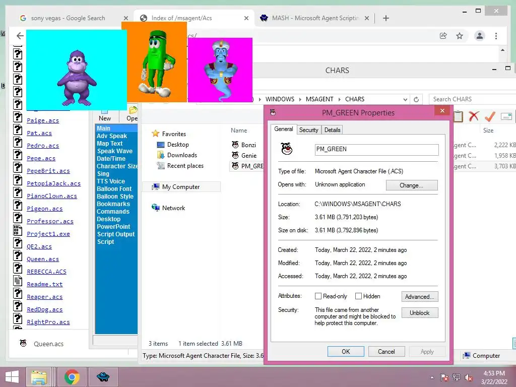Click the PM_GREEN file name field
This screenshot has width=516, height=387.
click(x=376, y=149)
